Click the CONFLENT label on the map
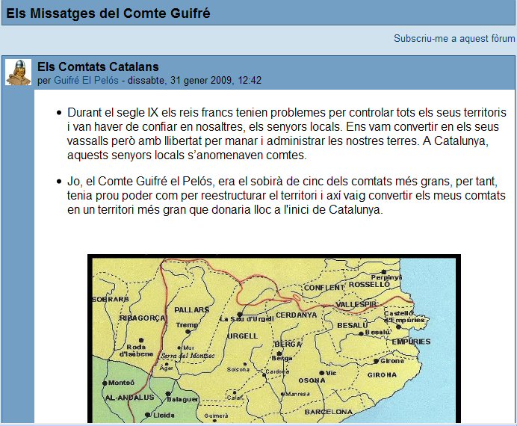517x426 pixels. tap(323, 287)
